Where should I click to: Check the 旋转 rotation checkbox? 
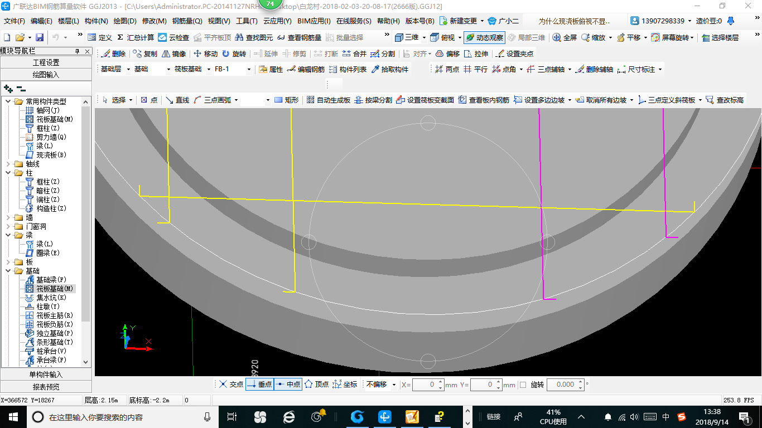pos(523,385)
